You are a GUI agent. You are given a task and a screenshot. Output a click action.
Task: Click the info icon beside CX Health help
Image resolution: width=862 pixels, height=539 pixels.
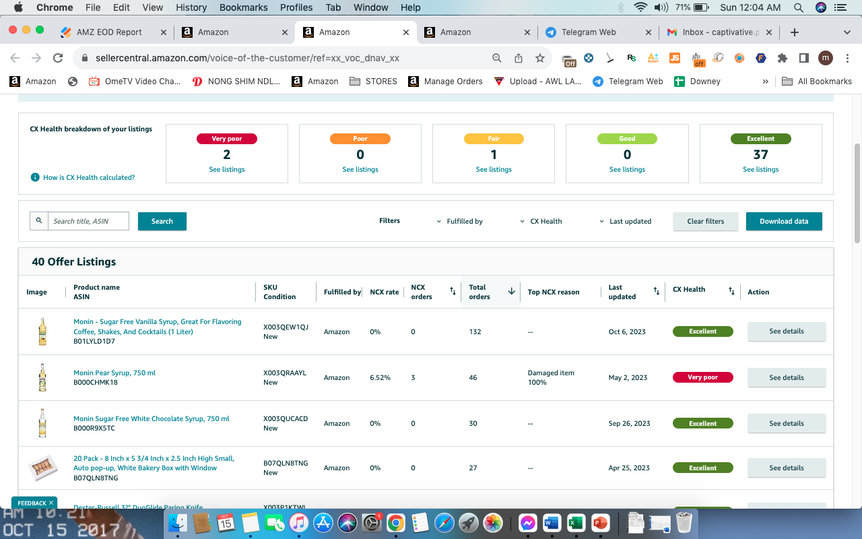tap(35, 177)
